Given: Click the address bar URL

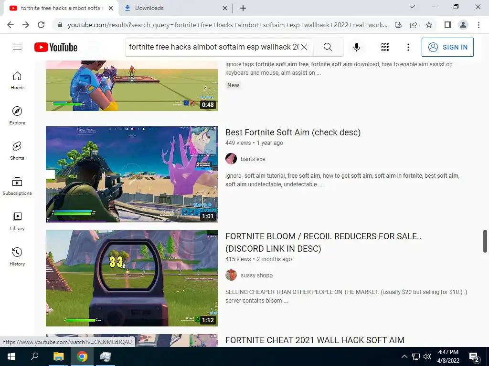Looking at the screenshot, I should point(227,25).
